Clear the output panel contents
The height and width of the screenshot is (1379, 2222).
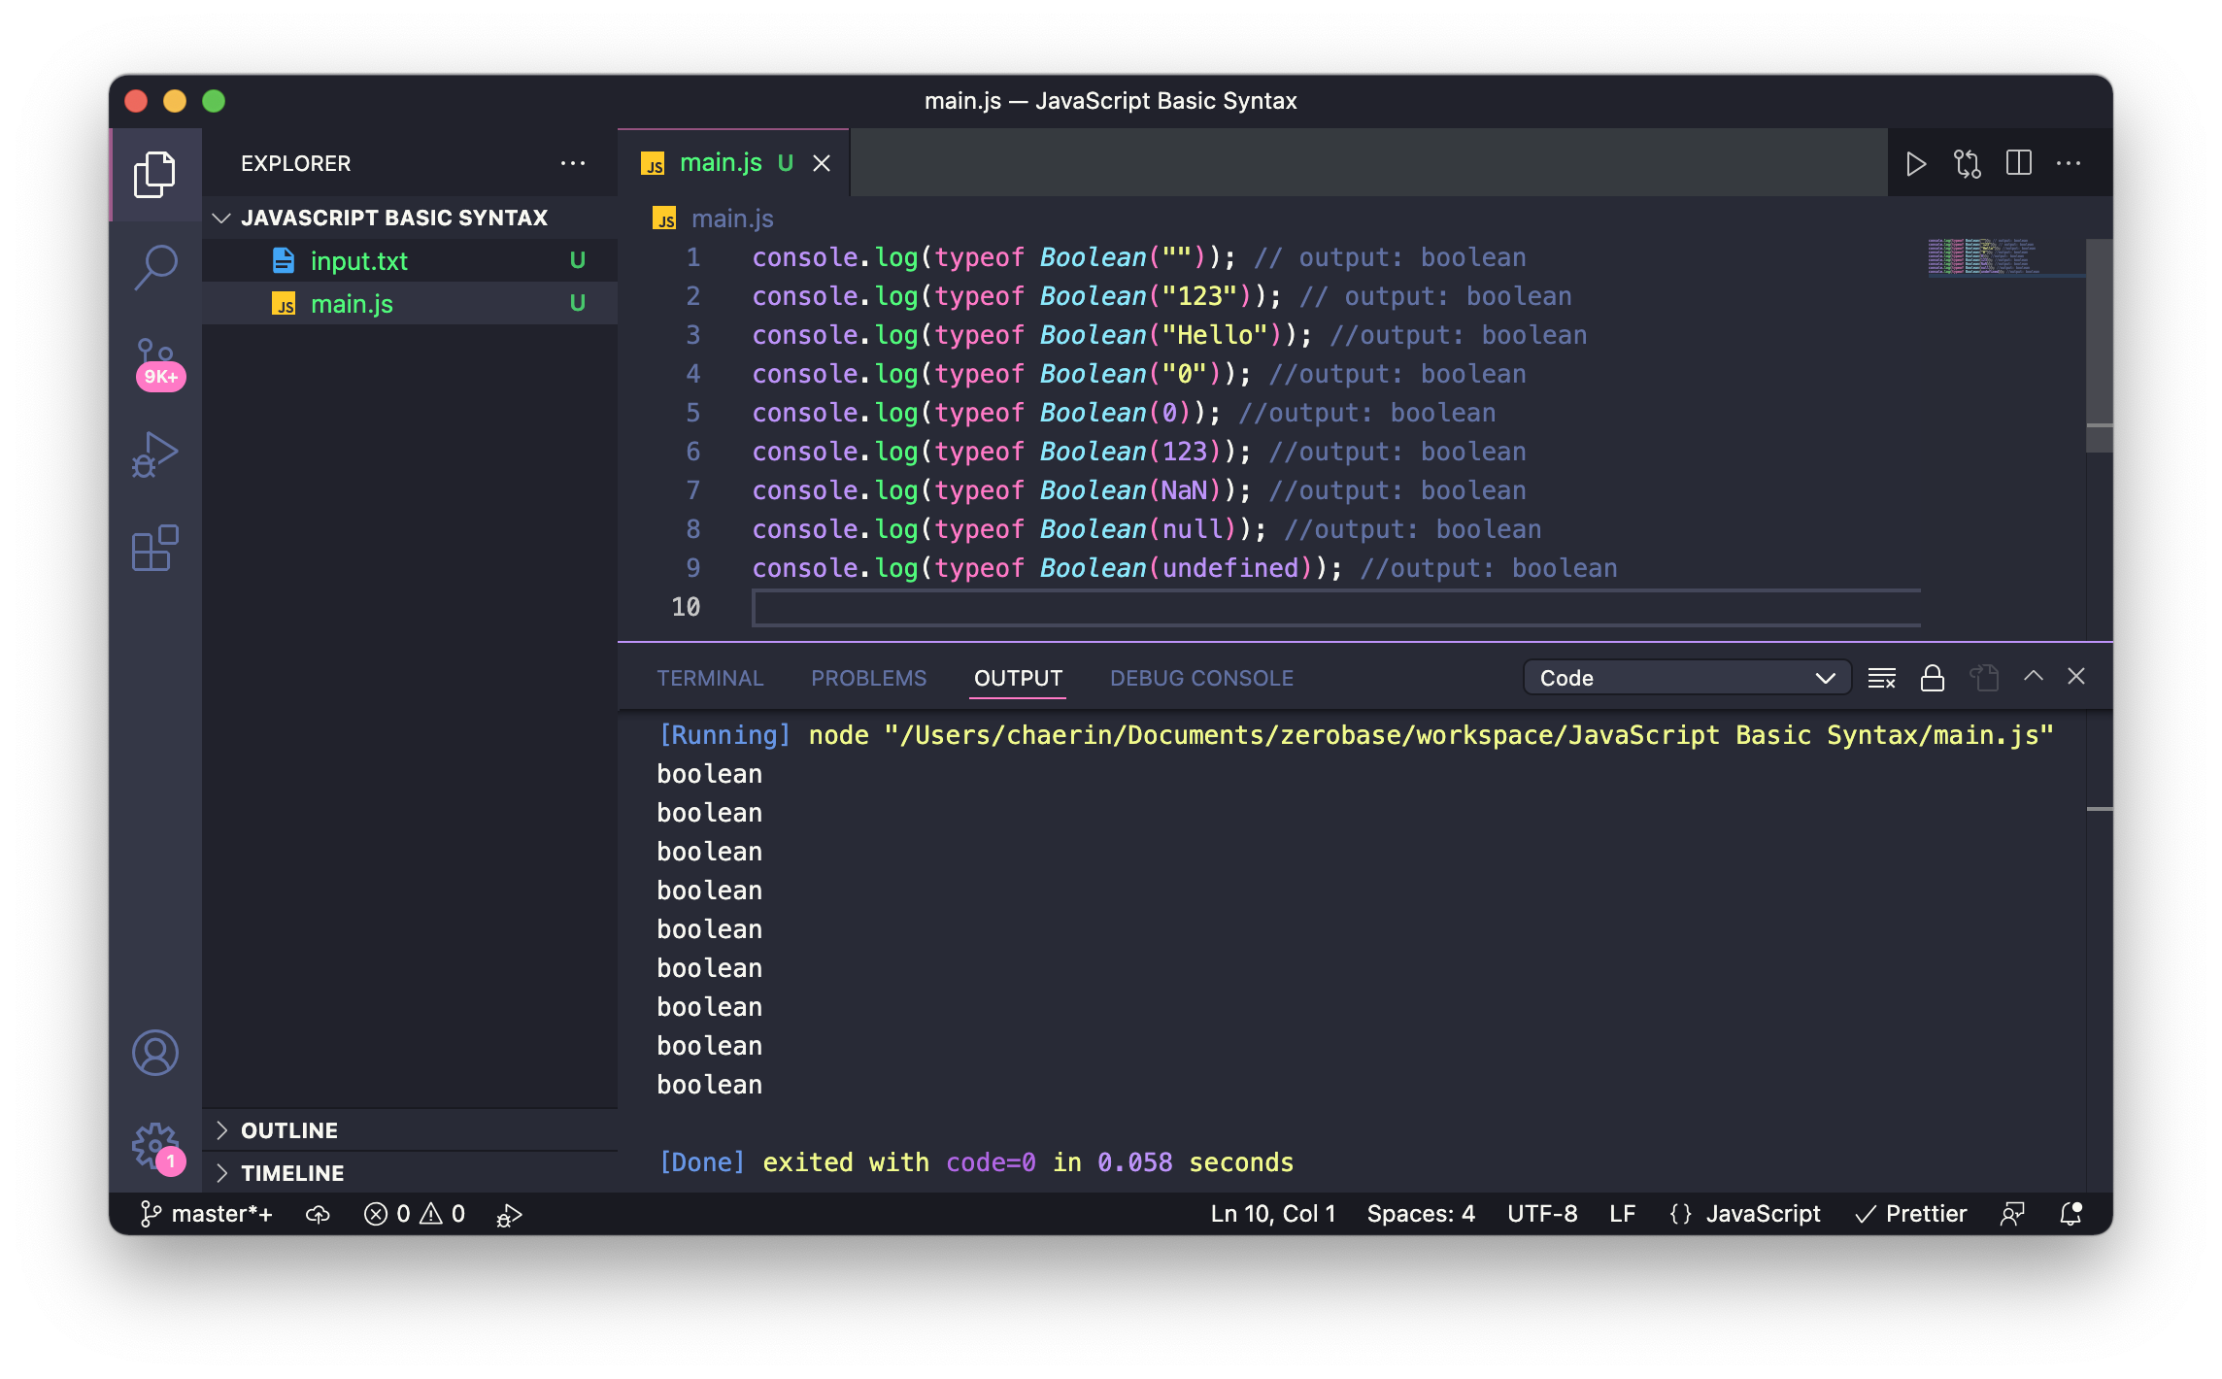(x=1881, y=678)
